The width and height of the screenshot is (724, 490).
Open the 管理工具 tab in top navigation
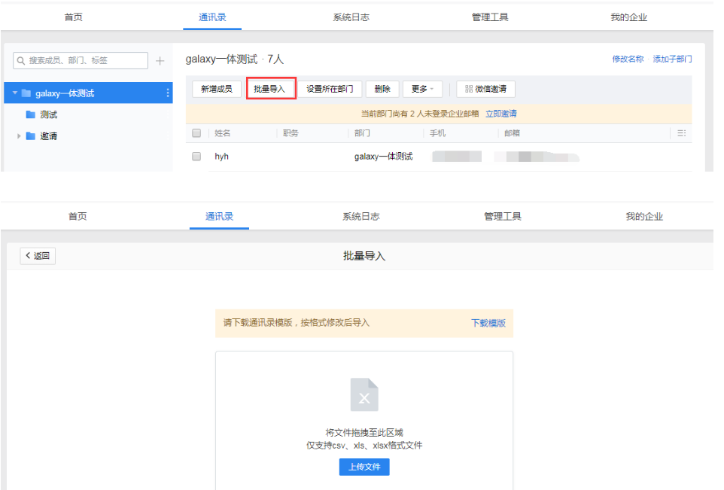point(490,17)
